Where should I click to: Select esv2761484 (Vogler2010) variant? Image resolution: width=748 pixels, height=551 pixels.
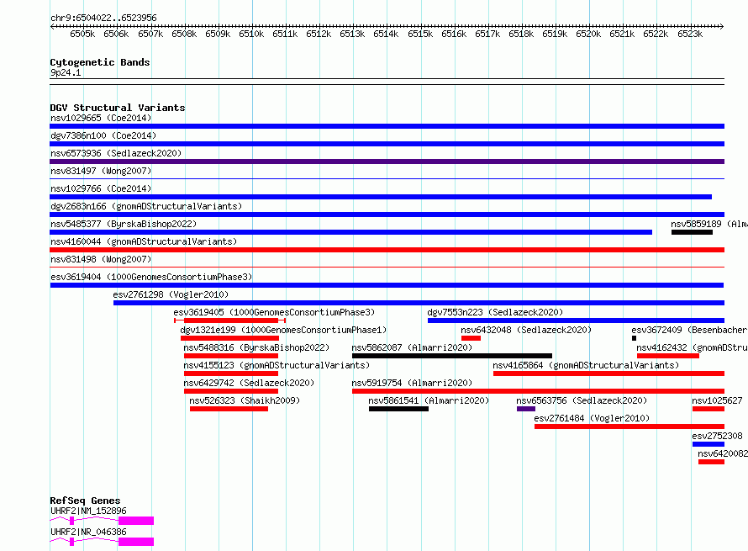coord(629,426)
